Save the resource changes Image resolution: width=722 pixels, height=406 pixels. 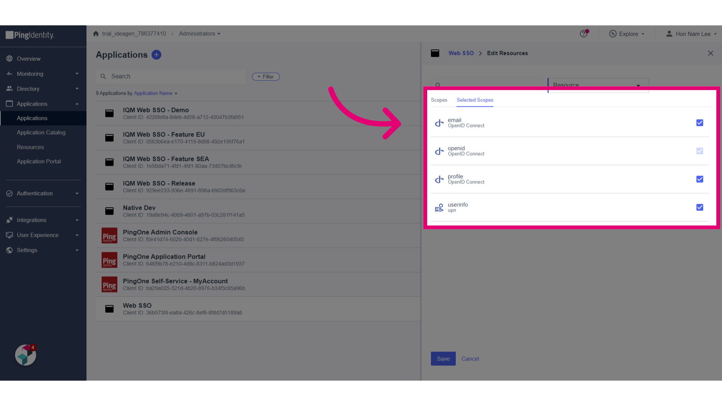[443, 359]
